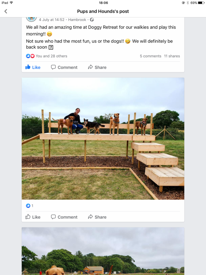Tap the red heart reaction icon

32,56
